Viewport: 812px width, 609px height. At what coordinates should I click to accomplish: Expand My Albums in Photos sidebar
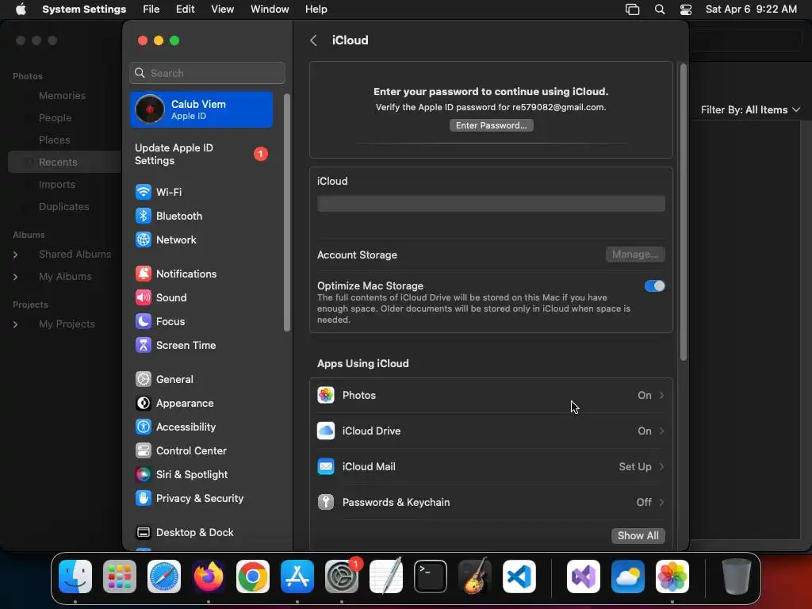[16, 277]
